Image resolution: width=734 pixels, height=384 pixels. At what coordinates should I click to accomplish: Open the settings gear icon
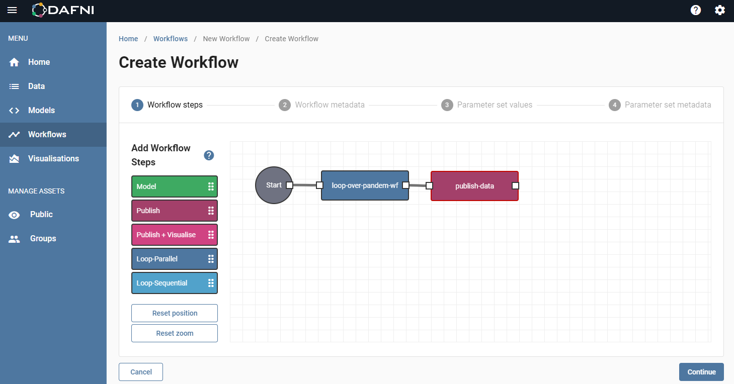(x=720, y=10)
